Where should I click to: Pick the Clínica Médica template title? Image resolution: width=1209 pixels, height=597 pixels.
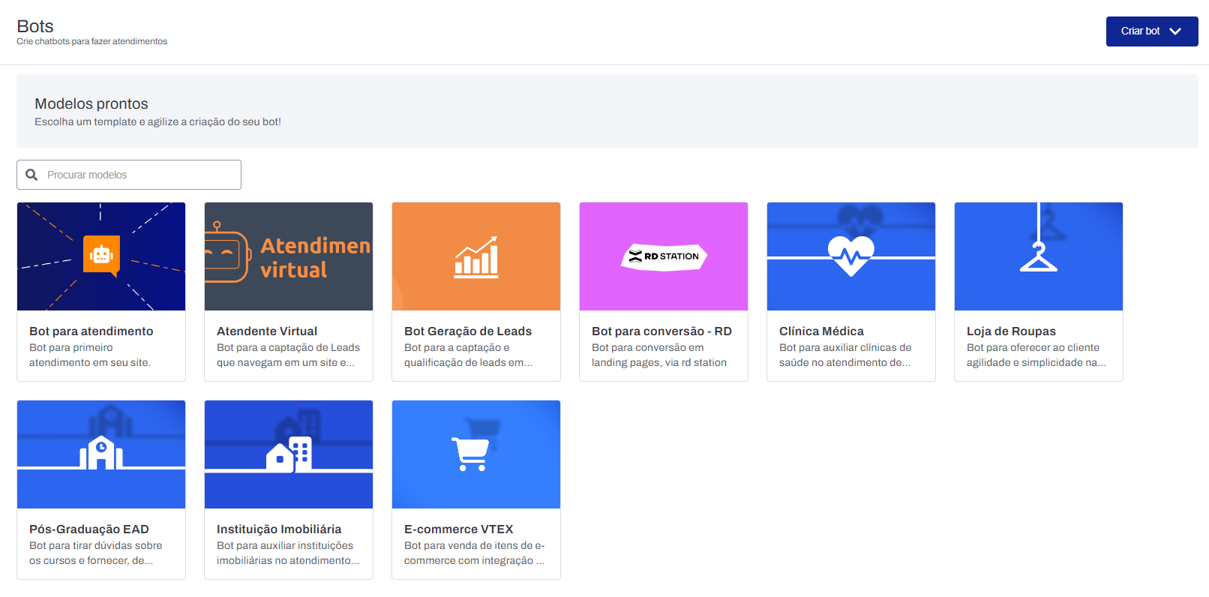(x=821, y=331)
